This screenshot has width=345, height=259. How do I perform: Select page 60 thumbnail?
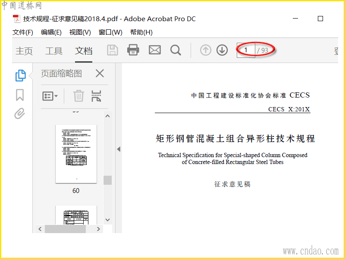(x=76, y=154)
